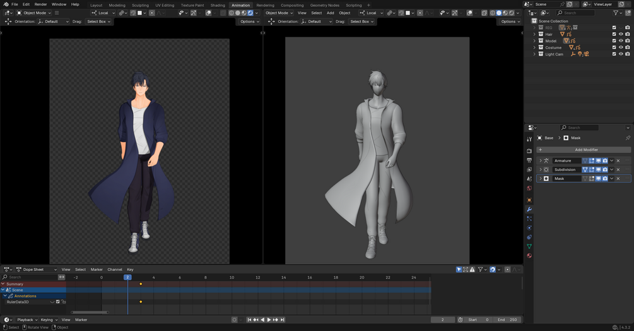Screen dimensions: 634x331
Task: Click the Blender logo menu icon
Action: (x=5, y=4)
